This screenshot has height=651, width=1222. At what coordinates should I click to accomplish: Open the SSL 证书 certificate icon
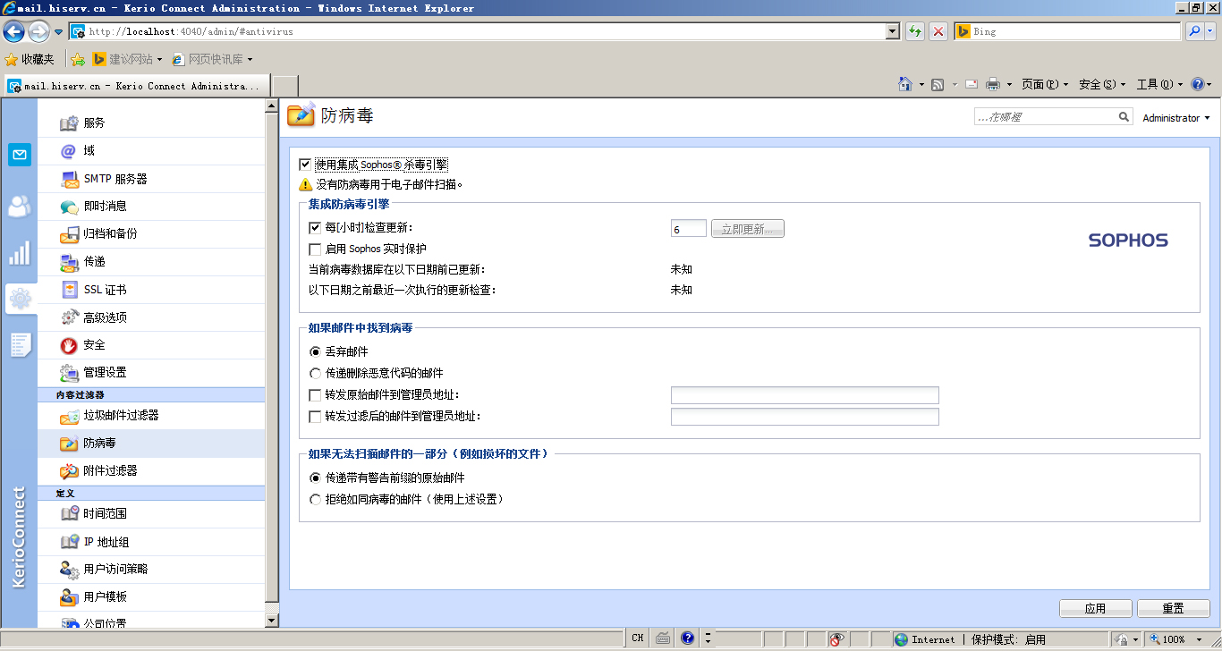(69, 290)
